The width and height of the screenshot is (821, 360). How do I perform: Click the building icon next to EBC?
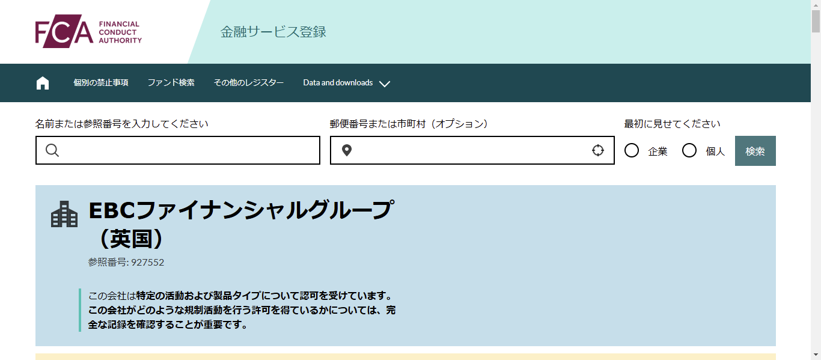[65, 215]
